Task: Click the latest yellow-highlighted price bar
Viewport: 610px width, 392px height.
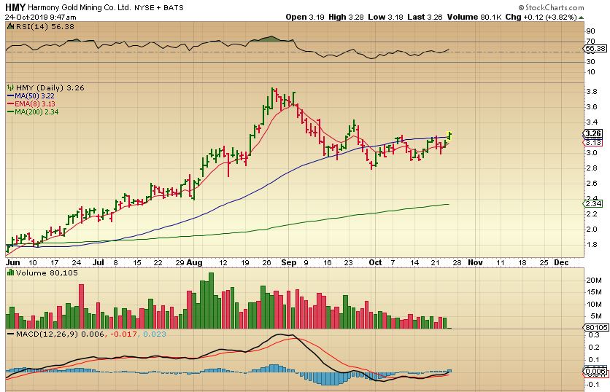Action: [x=449, y=136]
